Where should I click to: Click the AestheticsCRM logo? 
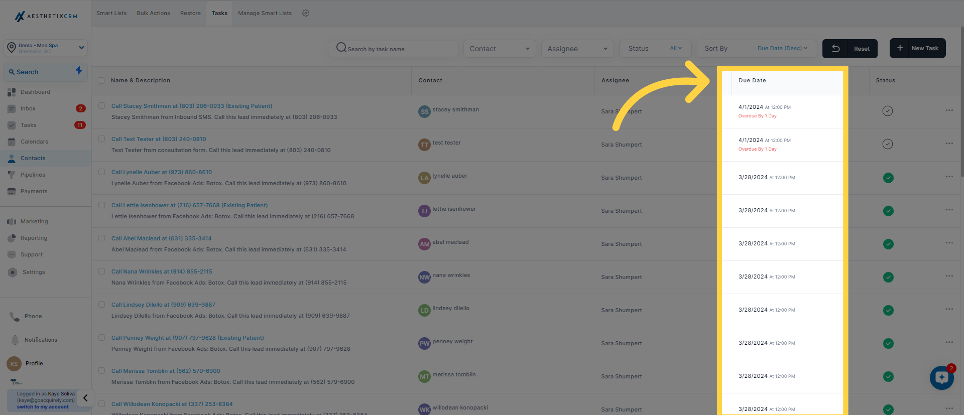click(x=46, y=16)
